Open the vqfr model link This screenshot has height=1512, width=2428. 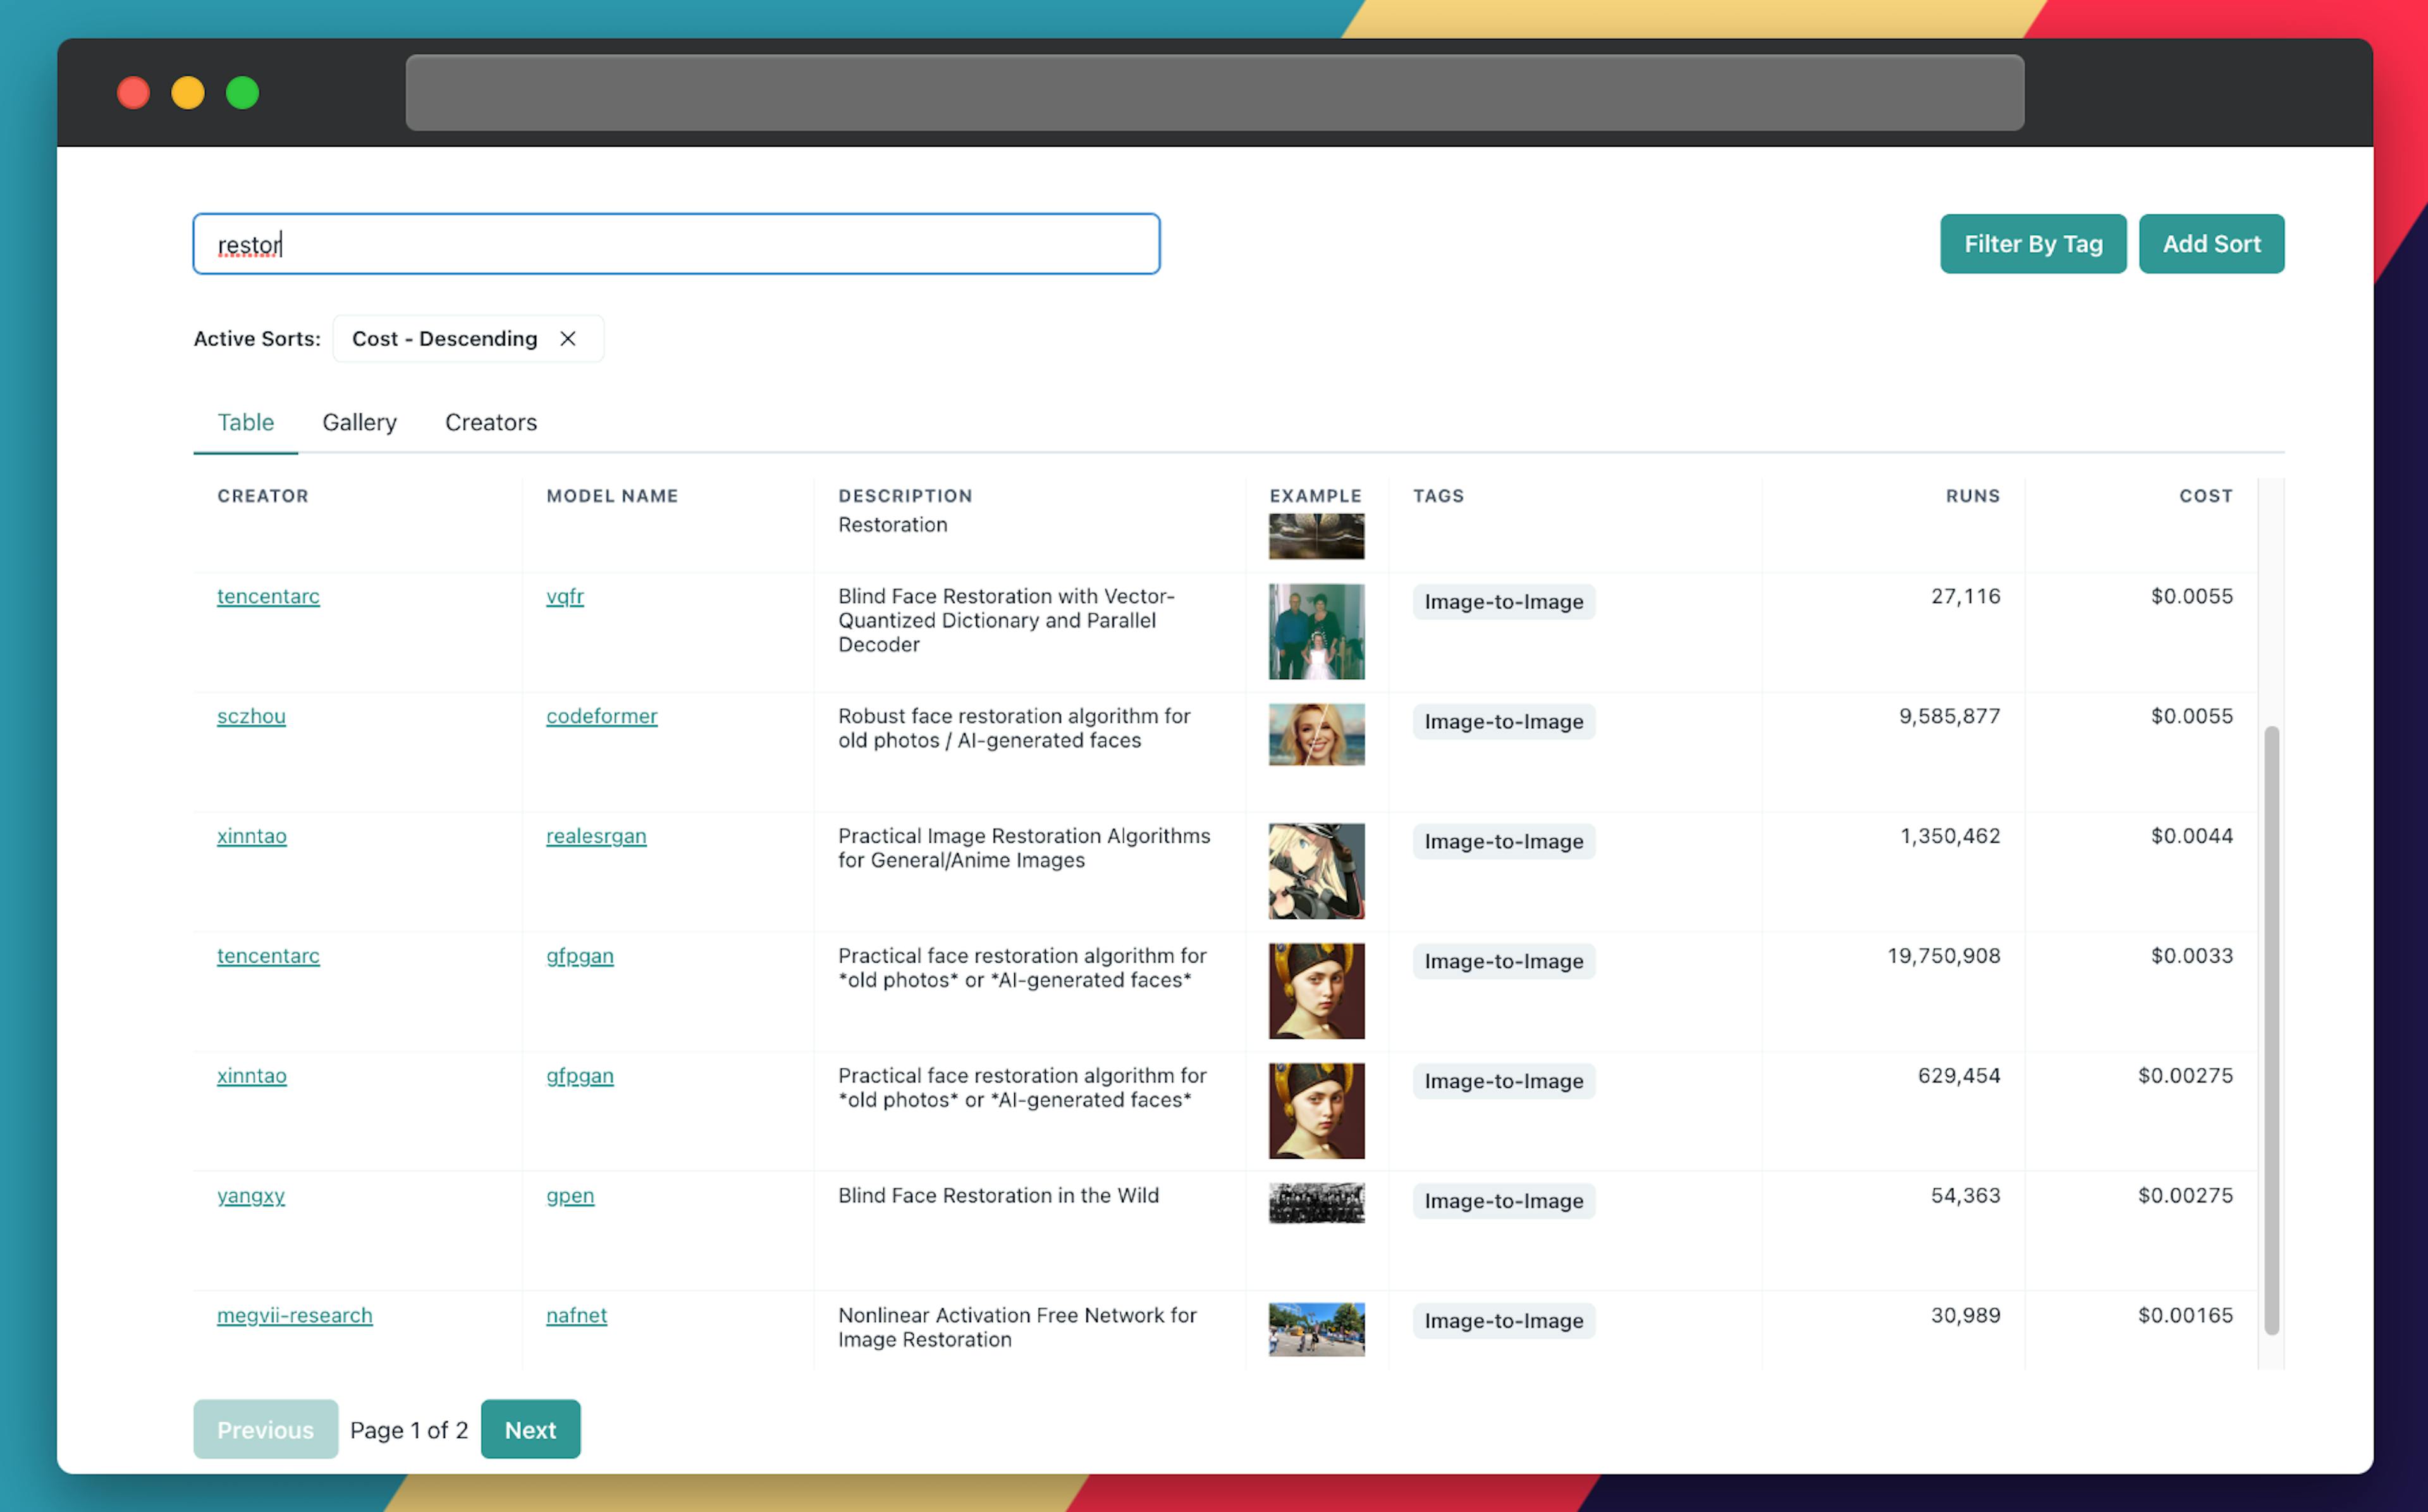(565, 596)
